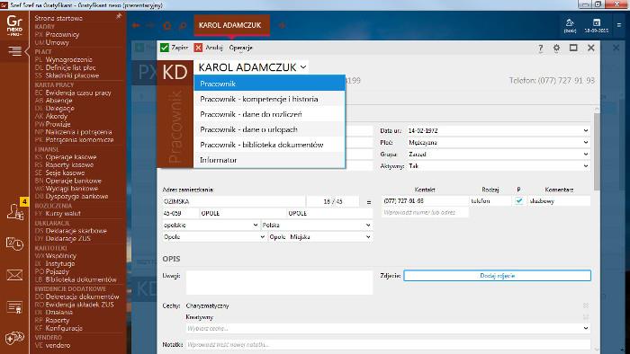The width and height of the screenshot is (630, 354).
Task: Open the Operacje menu
Action: [x=240, y=48]
